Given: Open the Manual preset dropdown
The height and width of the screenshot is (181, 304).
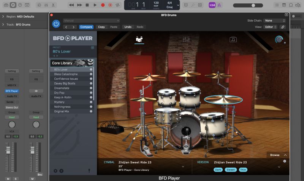Looking at the screenshot, I should click(x=91, y=21).
